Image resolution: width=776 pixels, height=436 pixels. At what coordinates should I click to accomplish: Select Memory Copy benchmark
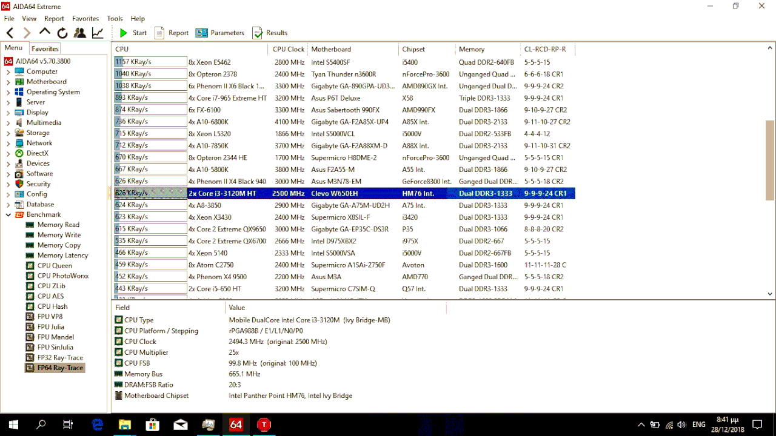point(53,245)
